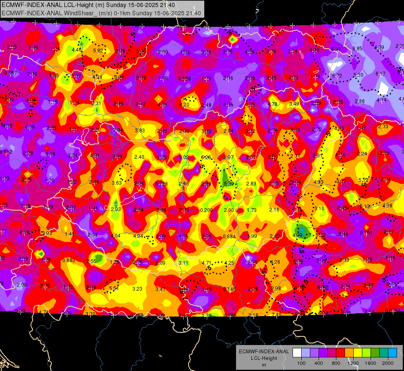Click the wind shear value 3.47
Image resolution: width=404 pixels, height=371 pixels.
coord(160,289)
